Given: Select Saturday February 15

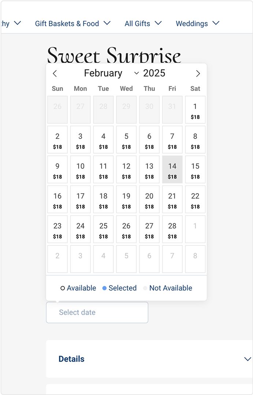Looking at the screenshot, I should [195, 169].
